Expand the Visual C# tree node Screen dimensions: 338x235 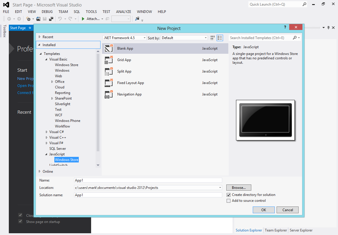46,132
